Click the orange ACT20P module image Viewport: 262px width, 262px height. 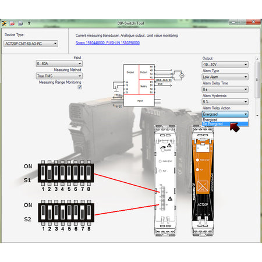pyautogui.click(x=203, y=180)
